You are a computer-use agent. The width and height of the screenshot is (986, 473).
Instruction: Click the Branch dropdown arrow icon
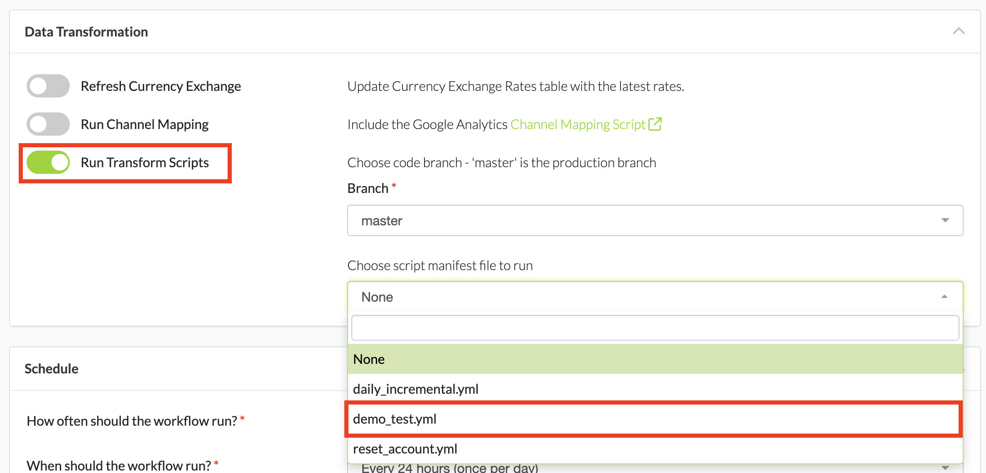tap(945, 220)
